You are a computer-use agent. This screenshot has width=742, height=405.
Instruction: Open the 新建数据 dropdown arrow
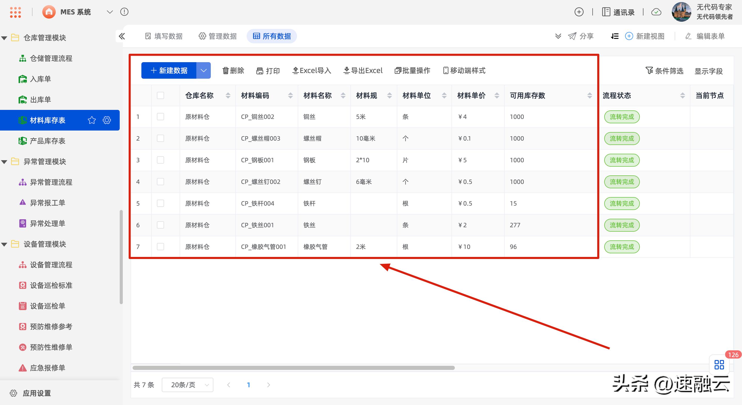click(x=204, y=70)
